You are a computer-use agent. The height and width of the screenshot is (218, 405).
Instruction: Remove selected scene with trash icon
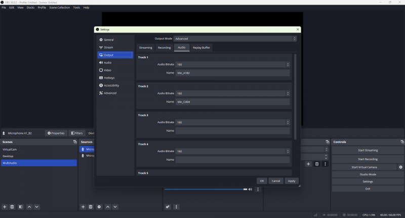pos(12,207)
